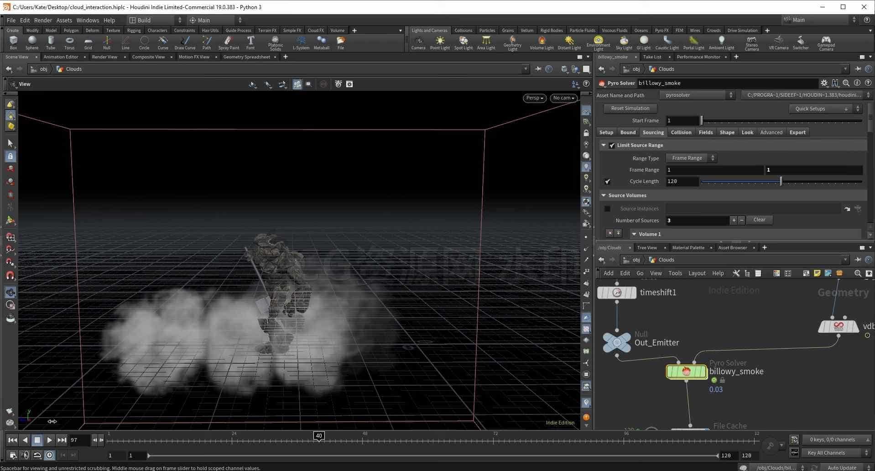Click the Out_Emitter Null node icon
Viewport: 875px width, 471px height.
[617, 342]
